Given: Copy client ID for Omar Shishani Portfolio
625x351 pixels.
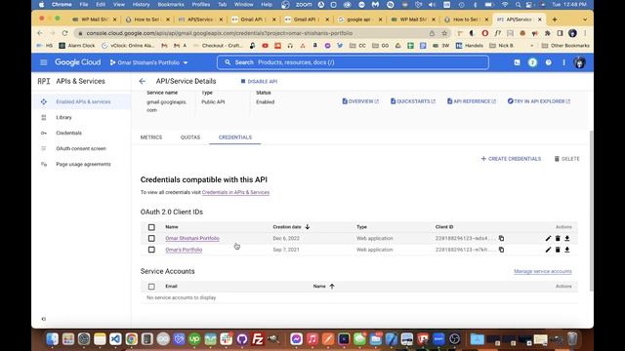Looking at the screenshot, I should pos(501,238).
